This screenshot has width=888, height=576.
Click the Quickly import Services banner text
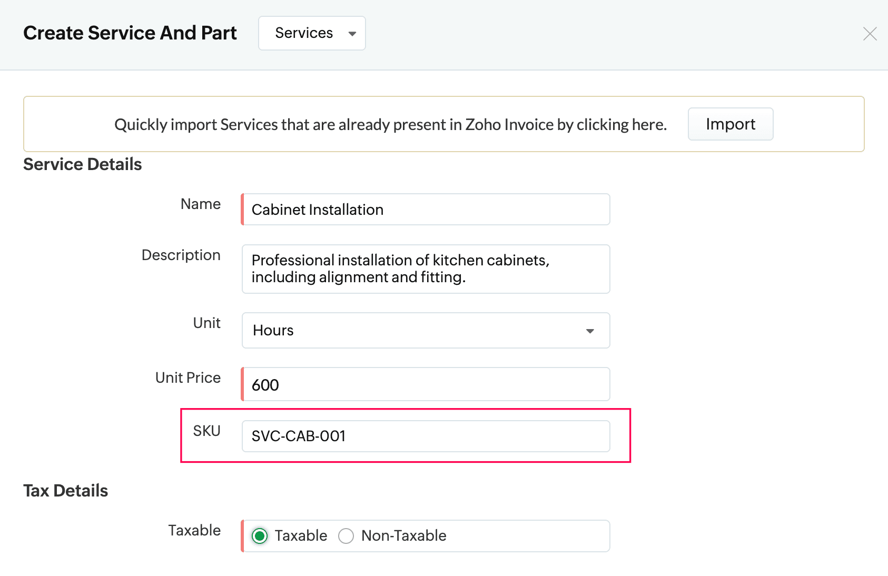tap(390, 125)
